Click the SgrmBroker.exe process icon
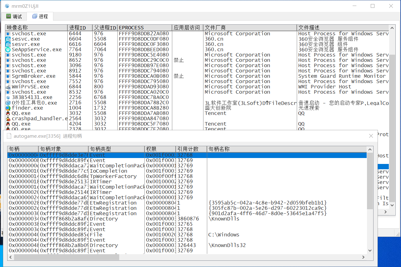Image resolution: width=401 pixels, height=267 pixels. tap(8, 76)
